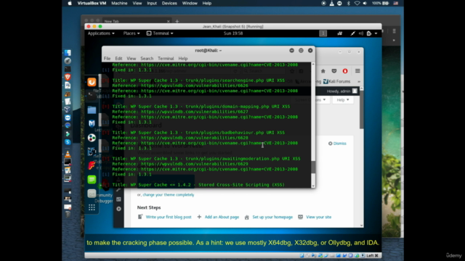465x261 pixels.
Task: Open VLC cone icon in macOS dock
Action: tap(68, 154)
